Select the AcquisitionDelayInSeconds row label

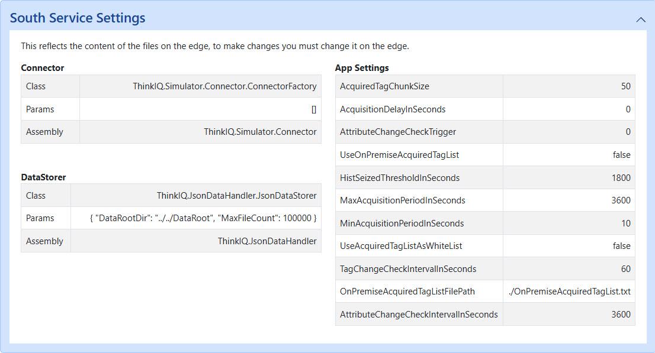click(x=392, y=109)
